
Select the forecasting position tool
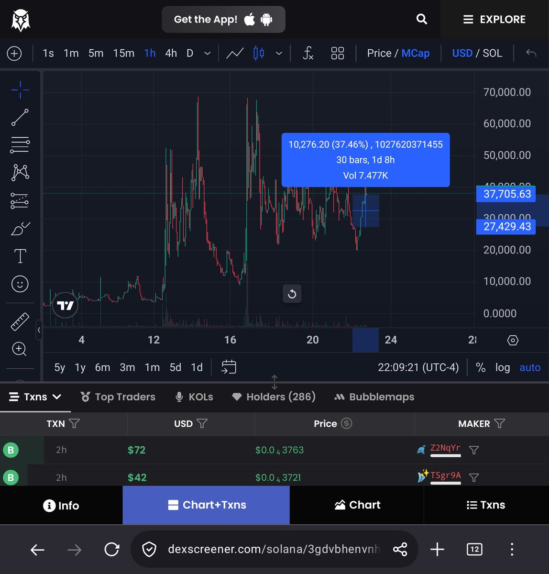(x=20, y=201)
